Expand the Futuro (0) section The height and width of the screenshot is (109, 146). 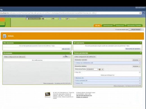pyautogui.click(x=79, y=83)
